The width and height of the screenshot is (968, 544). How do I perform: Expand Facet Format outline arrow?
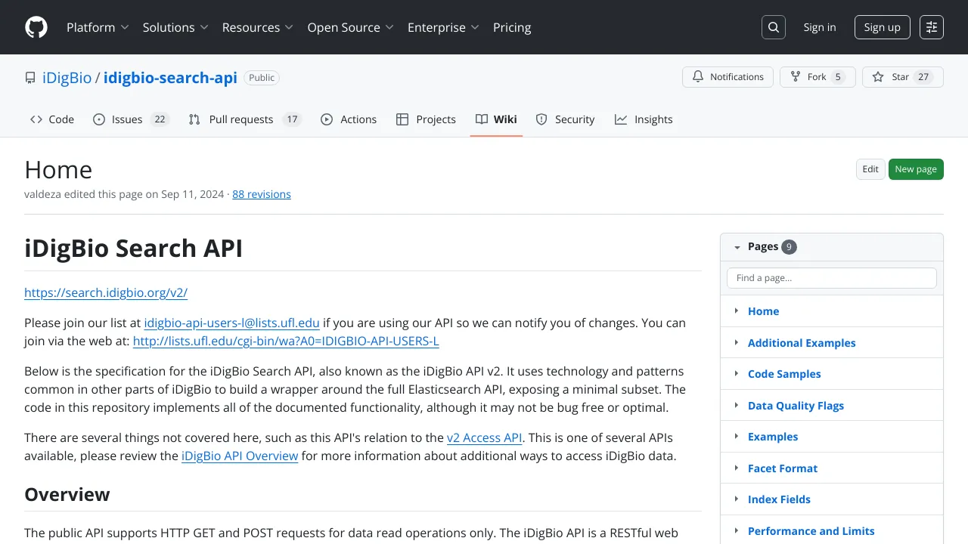point(737,468)
